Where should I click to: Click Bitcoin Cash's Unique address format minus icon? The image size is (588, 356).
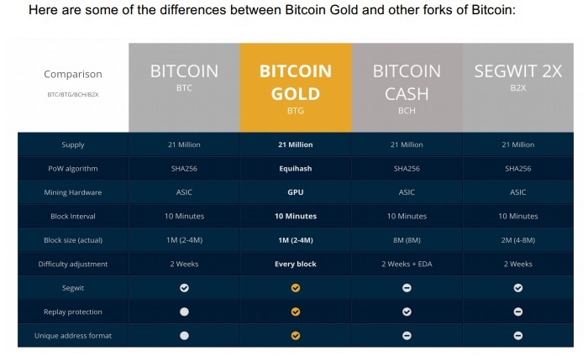click(x=407, y=336)
